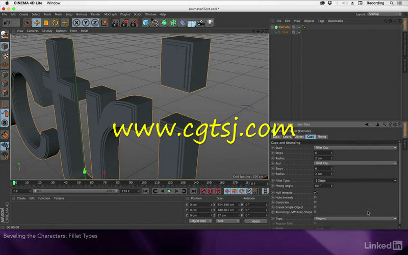Open the File menu
The image size is (408, 255).
click(5, 14)
